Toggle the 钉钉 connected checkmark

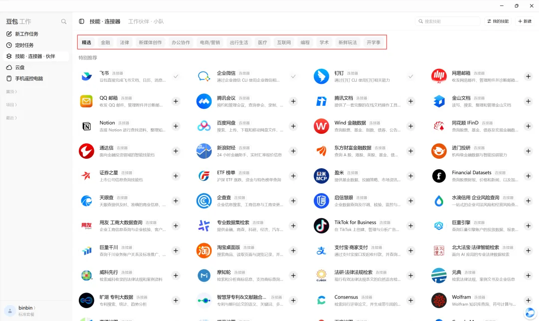411,76
